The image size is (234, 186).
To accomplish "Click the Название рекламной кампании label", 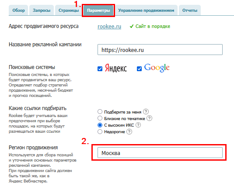I will (45, 45).
